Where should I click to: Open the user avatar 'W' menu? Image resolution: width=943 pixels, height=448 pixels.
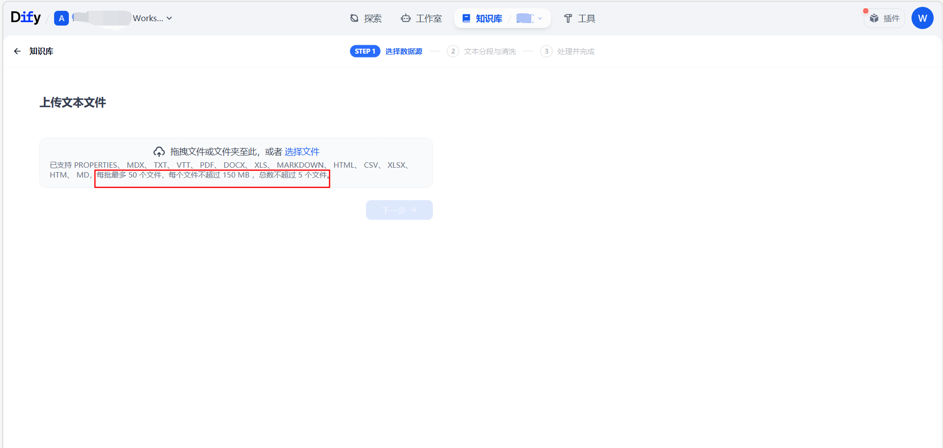click(x=922, y=18)
